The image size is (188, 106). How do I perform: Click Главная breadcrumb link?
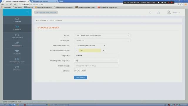pyautogui.click(x=42, y=20)
